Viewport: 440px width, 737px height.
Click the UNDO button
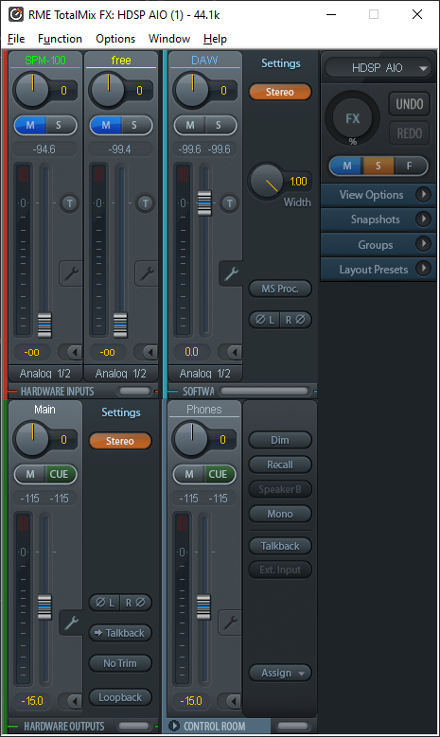click(410, 104)
